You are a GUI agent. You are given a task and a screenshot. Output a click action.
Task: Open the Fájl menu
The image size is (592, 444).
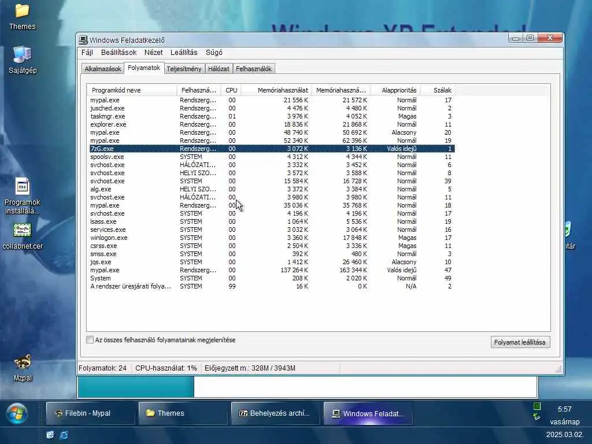[87, 53]
